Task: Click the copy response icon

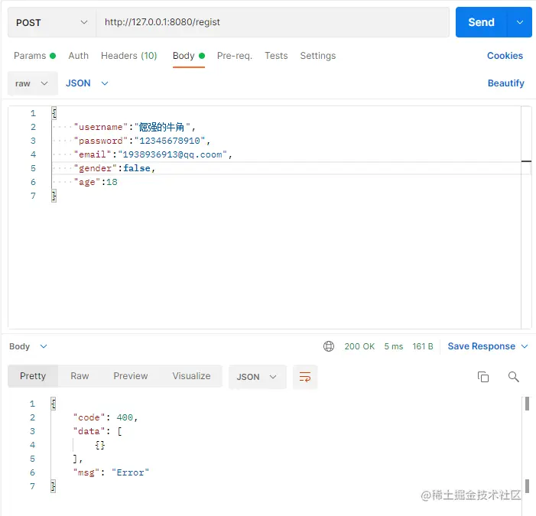Action: coord(483,377)
